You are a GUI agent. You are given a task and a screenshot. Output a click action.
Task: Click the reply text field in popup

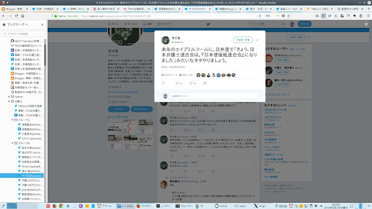(x=214, y=96)
